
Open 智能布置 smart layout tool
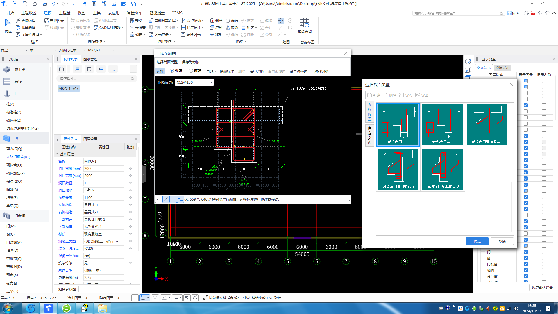click(305, 26)
